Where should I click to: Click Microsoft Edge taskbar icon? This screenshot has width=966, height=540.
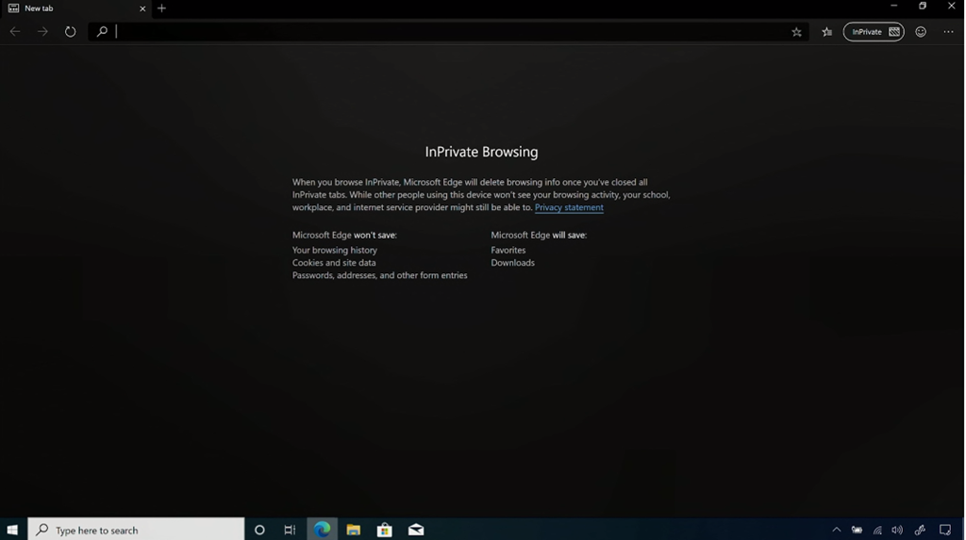tap(322, 530)
